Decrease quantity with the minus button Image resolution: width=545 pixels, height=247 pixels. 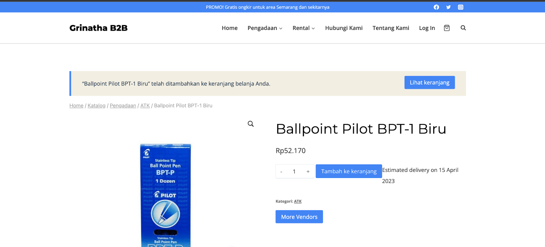(281, 172)
